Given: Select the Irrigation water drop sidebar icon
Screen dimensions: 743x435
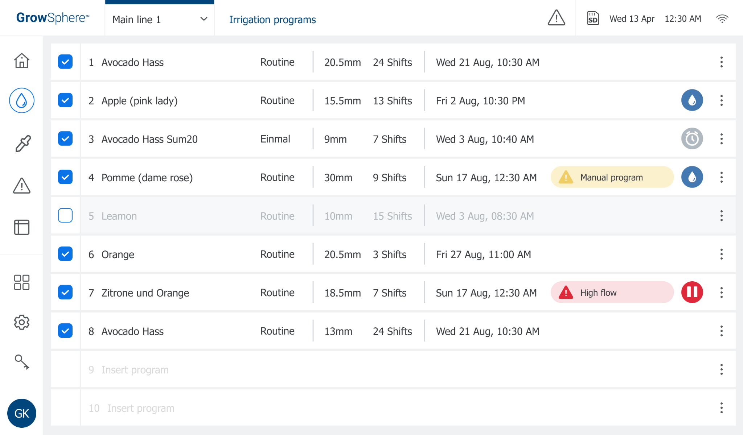Looking at the screenshot, I should pyautogui.click(x=22, y=100).
